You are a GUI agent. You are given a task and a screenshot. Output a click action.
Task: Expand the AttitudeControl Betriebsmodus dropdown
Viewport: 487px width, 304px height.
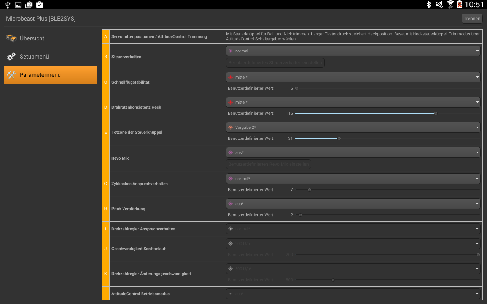point(353,294)
